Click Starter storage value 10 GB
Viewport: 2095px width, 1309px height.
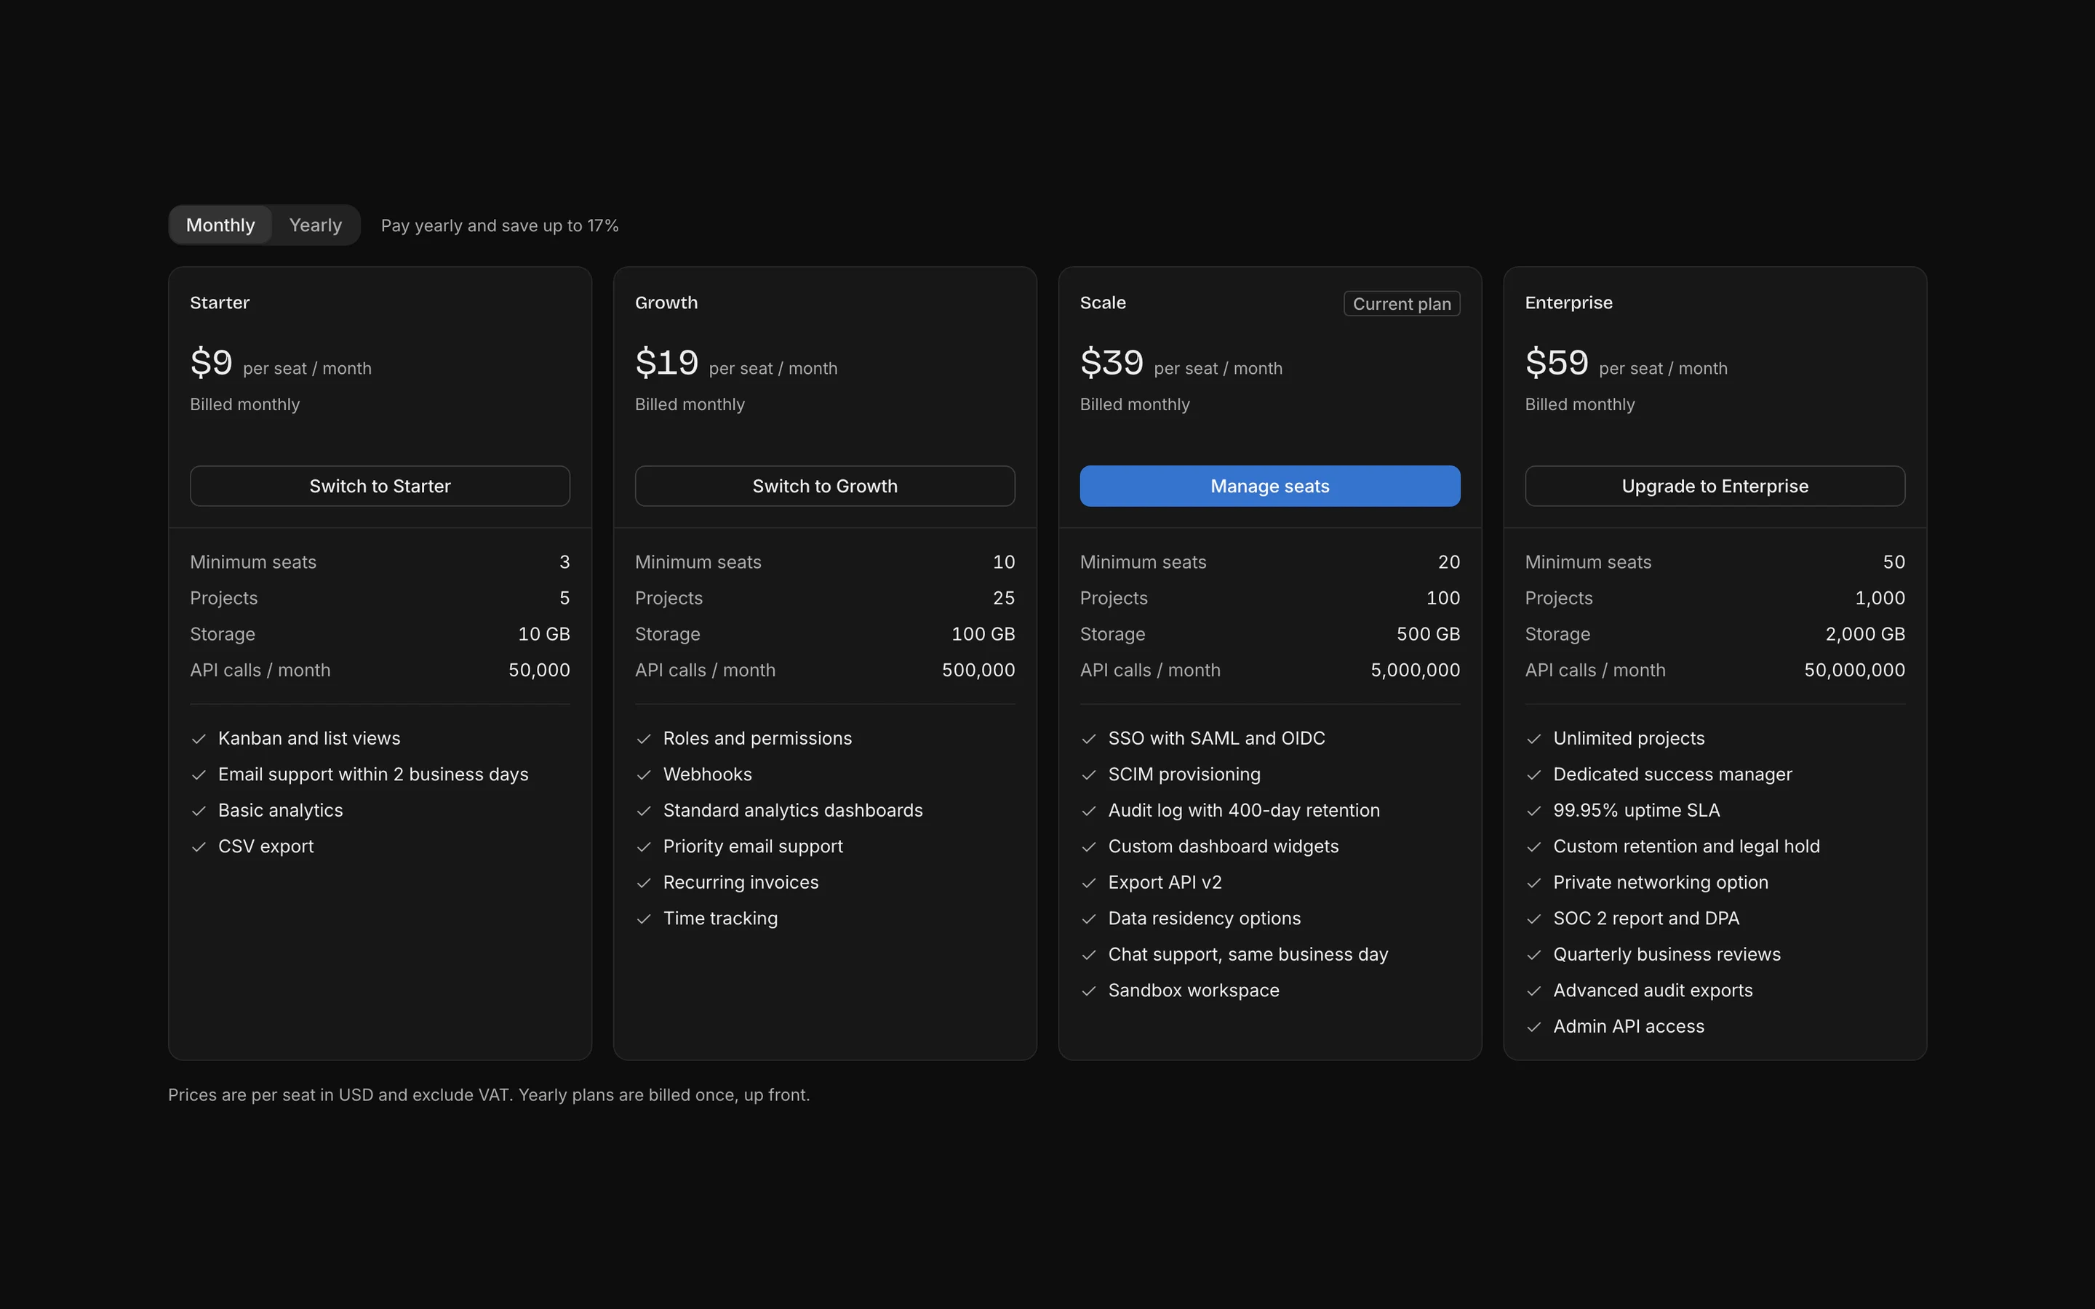[543, 633]
